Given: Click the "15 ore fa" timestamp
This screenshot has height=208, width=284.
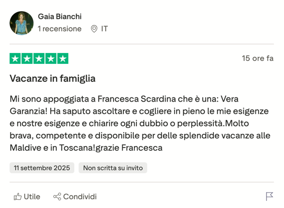Looking at the screenshot, I should 257,59.
